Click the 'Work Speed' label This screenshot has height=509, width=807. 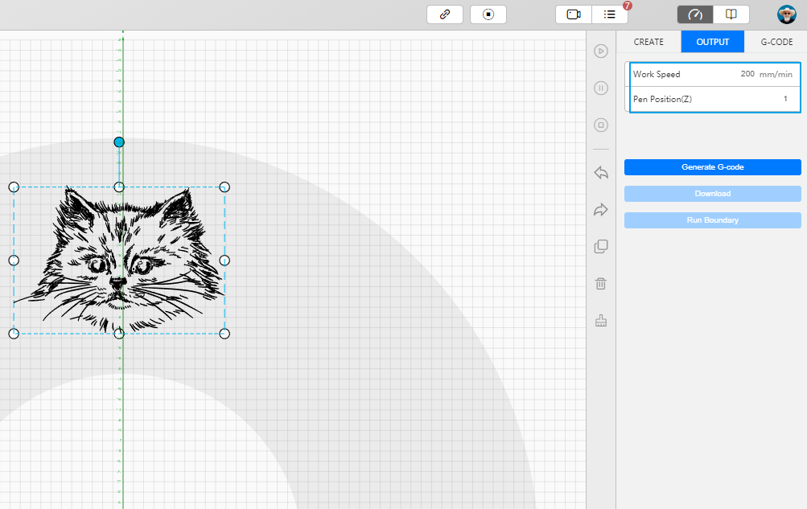click(x=657, y=74)
